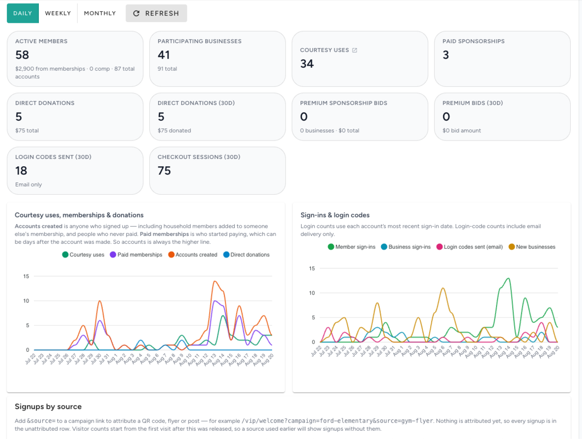Switch to the Weekly view
The width and height of the screenshot is (582, 439).
[58, 13]
